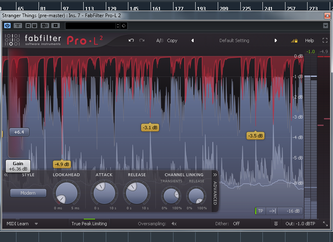Click the output level lock icon
The image size is (333, 242).
[x=294, y=41]
